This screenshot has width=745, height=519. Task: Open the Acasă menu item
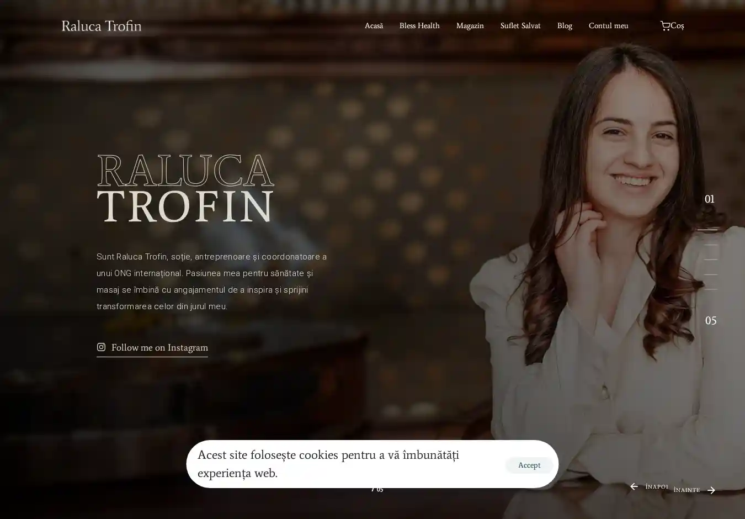point(374,26)
